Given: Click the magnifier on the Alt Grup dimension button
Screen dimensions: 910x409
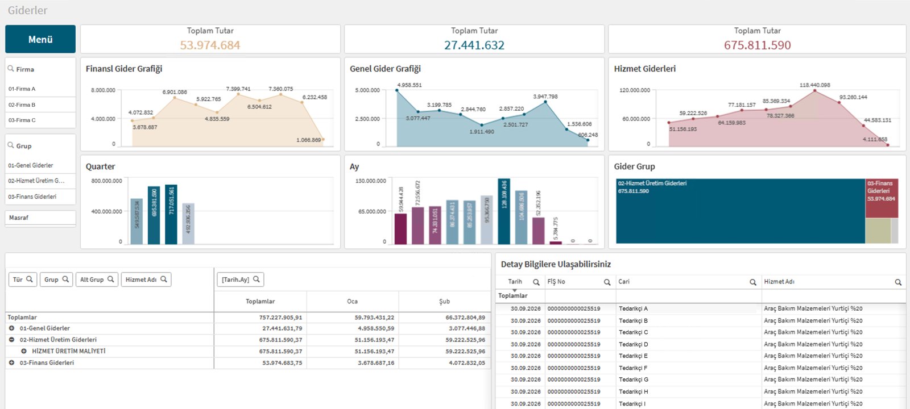Looking at the screenshot, I should [x=111, y=279].
